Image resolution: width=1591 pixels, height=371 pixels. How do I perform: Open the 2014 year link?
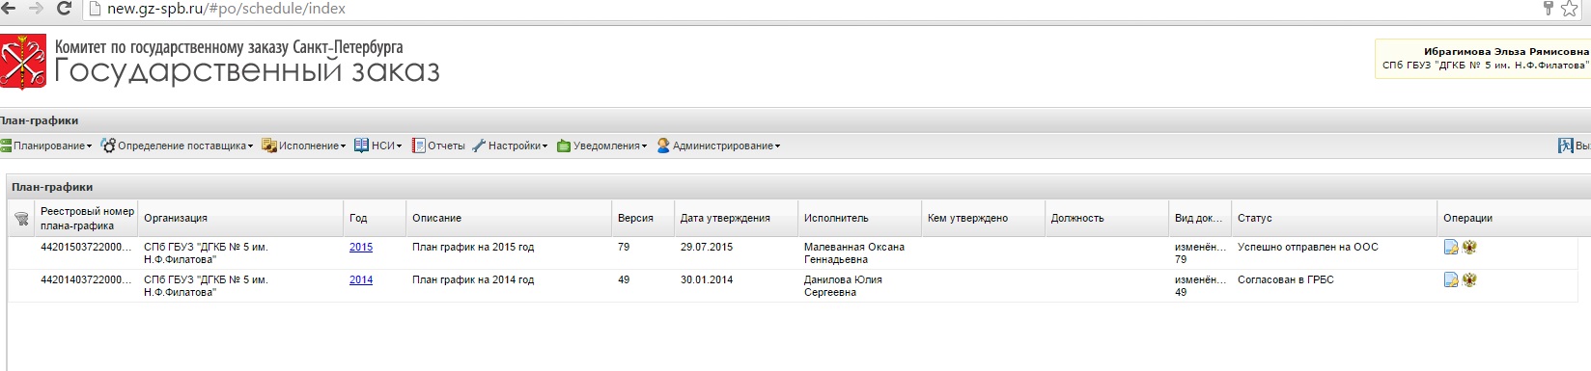coord(361,280)
